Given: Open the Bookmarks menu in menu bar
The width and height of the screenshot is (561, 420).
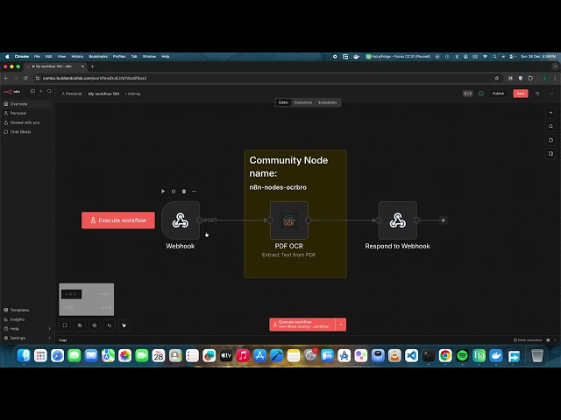Looking at the screenshot, I should (98, 56).
